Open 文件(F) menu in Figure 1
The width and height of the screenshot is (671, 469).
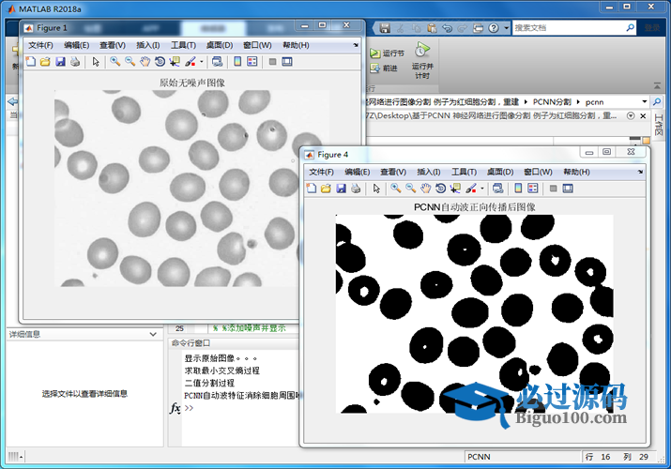(x=40, y=45)
